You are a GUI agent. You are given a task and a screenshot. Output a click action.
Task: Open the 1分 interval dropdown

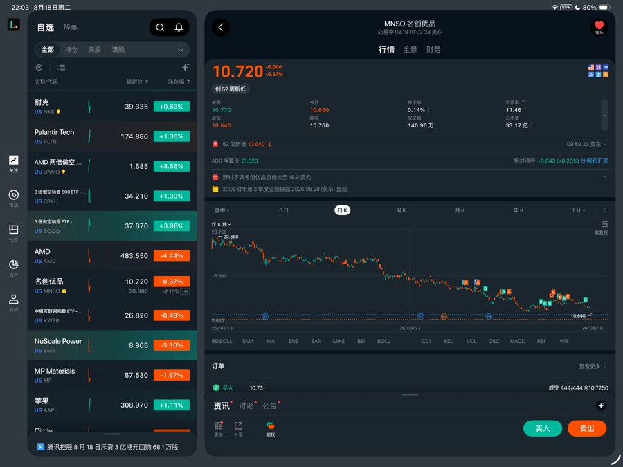pyautogui.click(x=579, y=210)
